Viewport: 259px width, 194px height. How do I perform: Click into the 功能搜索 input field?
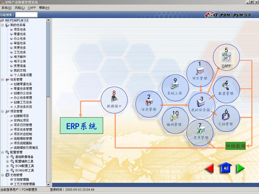[x=26, y=15]
